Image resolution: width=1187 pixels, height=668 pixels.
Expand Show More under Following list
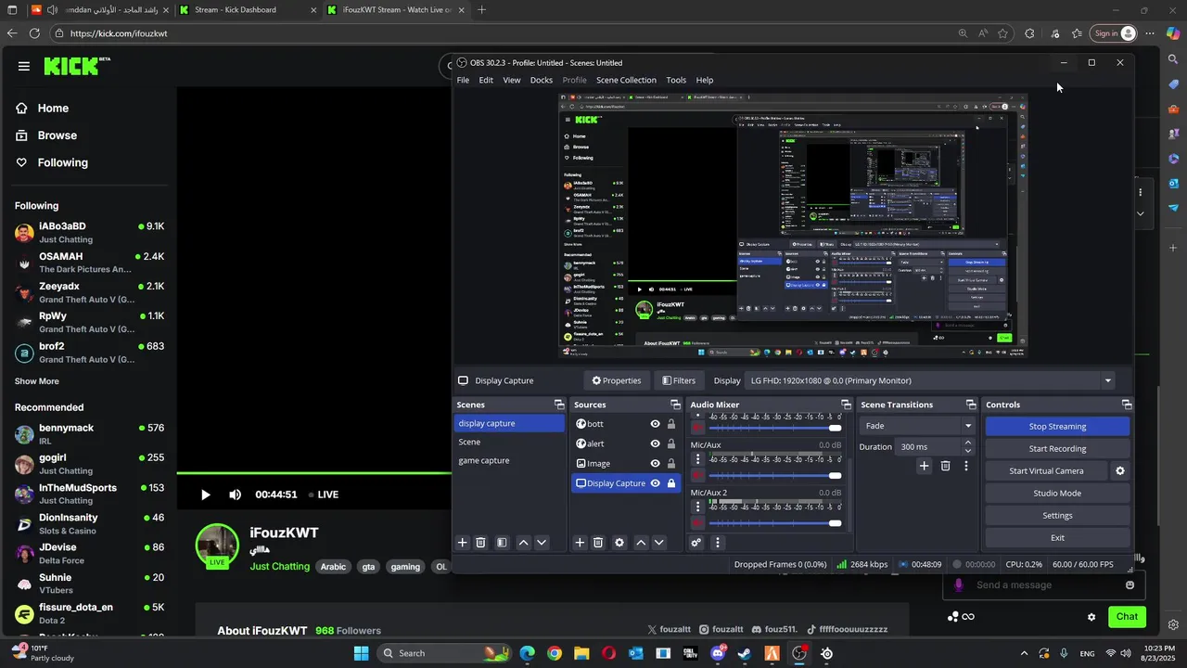pos(37,381)
